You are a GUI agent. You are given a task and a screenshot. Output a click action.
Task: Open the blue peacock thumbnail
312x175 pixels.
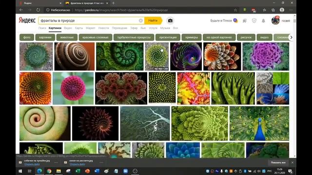point(259,123)
